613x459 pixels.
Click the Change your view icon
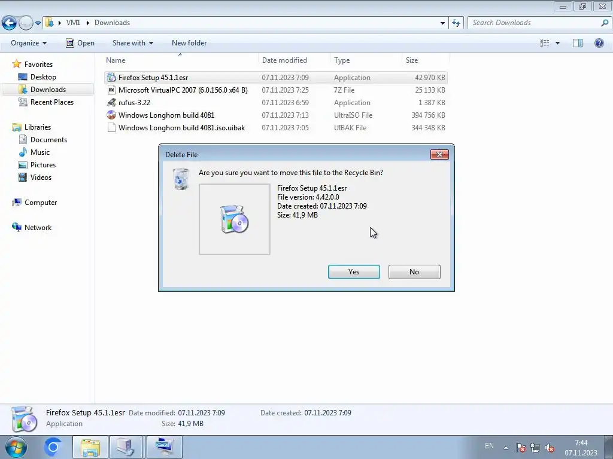pos(545,43)
